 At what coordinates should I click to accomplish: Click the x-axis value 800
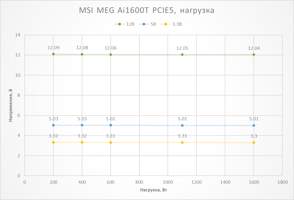click(x=139, y=182)
